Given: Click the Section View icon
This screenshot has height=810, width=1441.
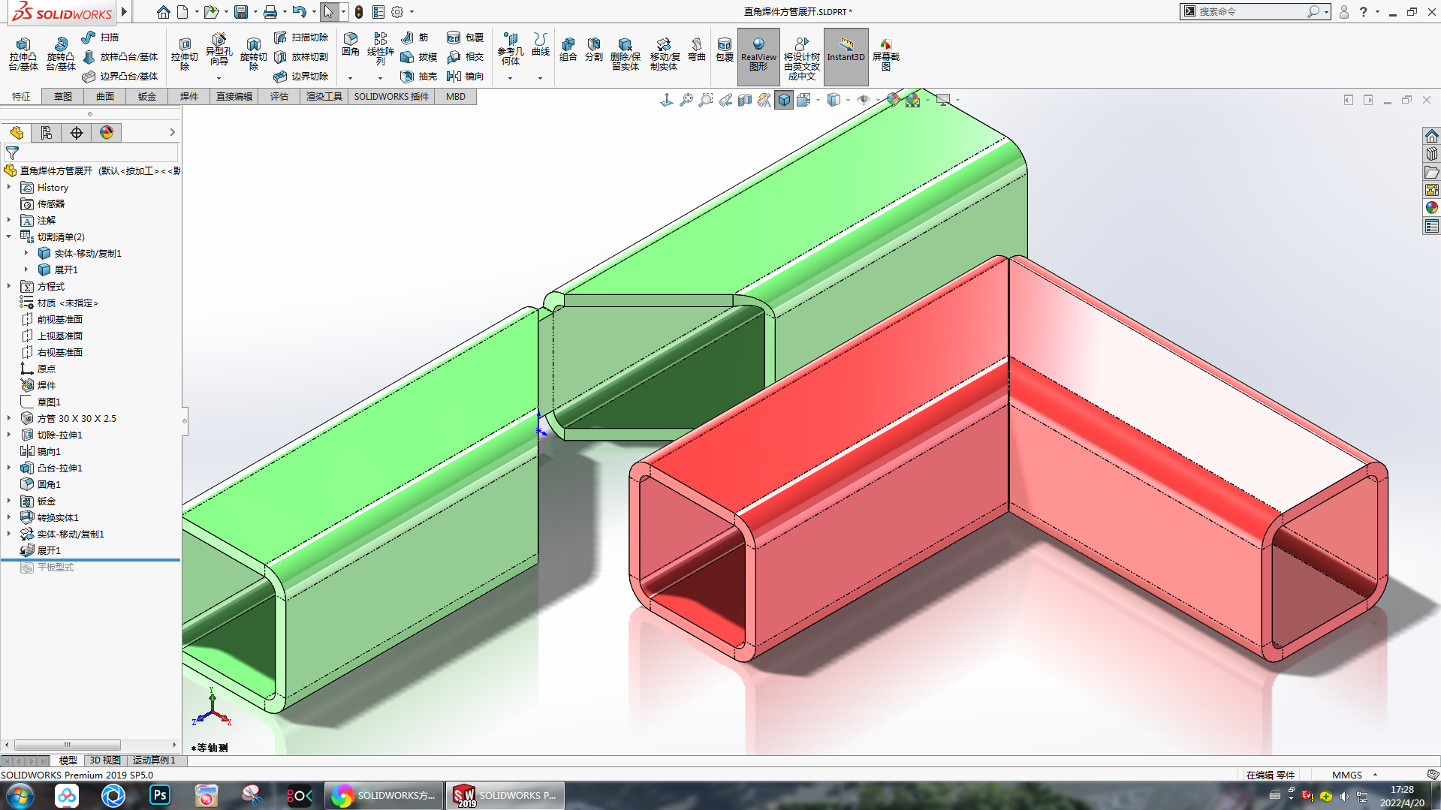Looking at the screenshot, I should 745,100.
